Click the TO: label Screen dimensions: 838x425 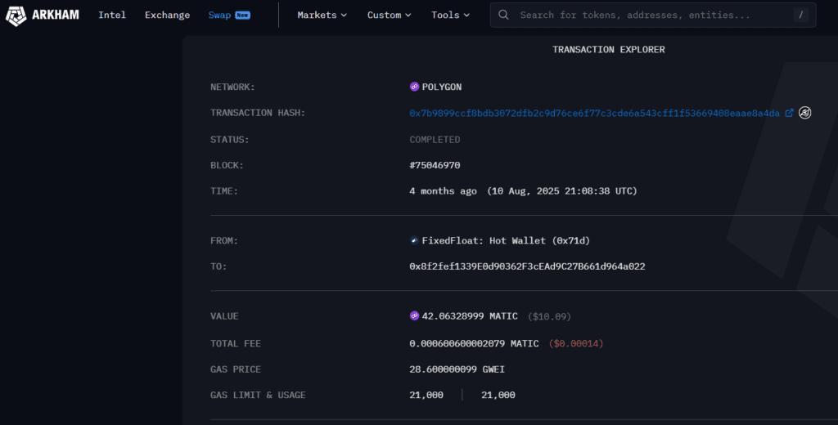pyautogui.click(x=219, y=266)
